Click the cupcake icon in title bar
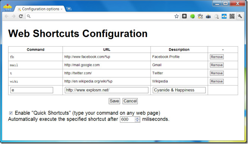The image size is (248, 144). pyautogui.click(x=7, y=7)
